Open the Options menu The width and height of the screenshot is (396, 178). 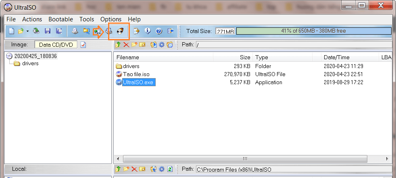tap(111, 19)
